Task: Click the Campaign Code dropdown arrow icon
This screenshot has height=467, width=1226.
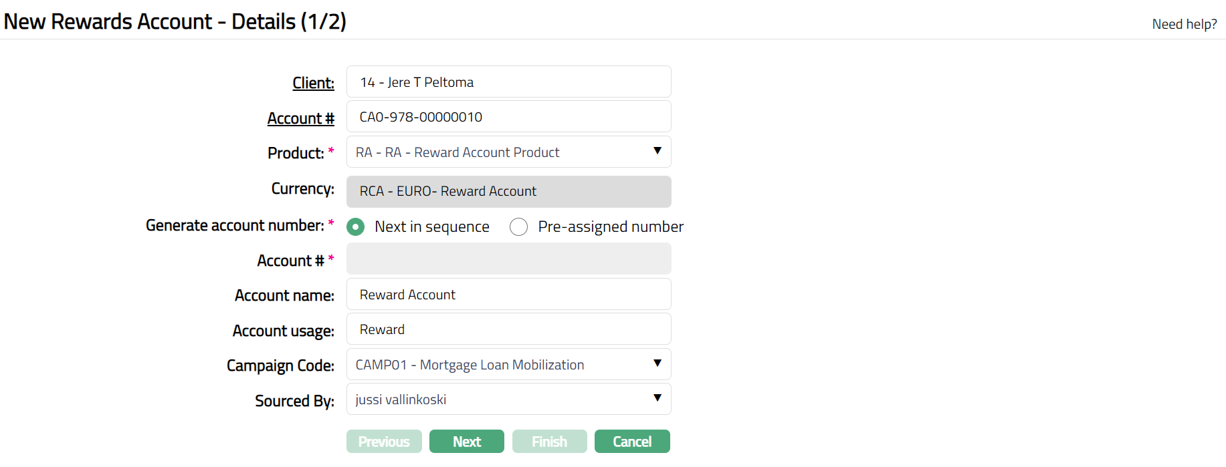Action: (657, 363)
